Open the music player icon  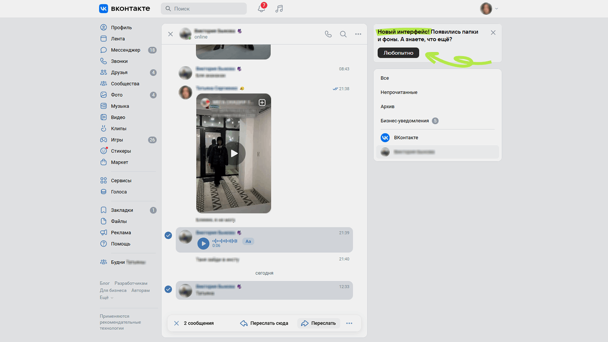point(279,8)
